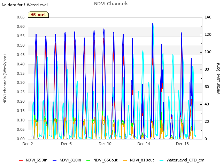223x167 pixels.
Task: Toggle the NDVI_810out legend entry
Action: (139, 160)
